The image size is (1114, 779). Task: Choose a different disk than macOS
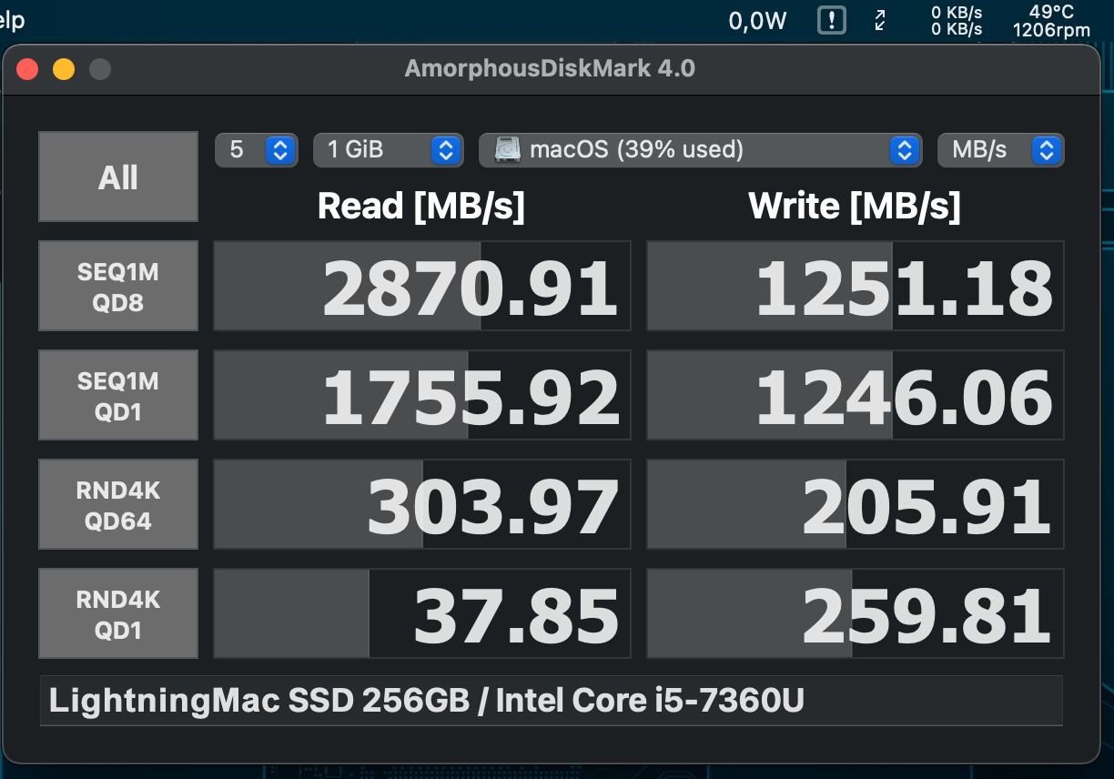click(700, 150)
